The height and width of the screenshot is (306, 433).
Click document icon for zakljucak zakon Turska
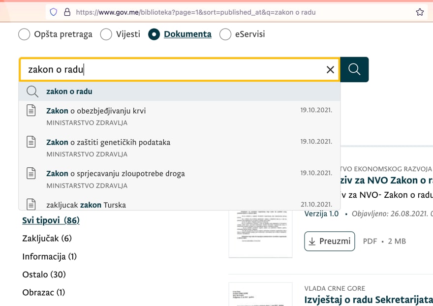[x=31, y=204]
